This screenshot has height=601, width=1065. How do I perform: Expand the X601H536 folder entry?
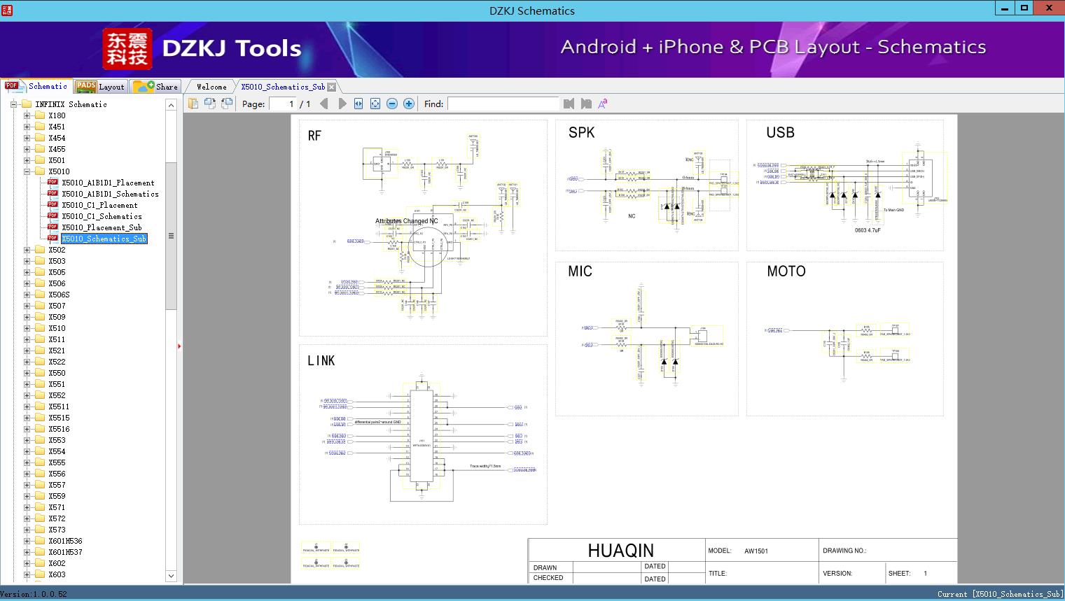pos(26,540)
